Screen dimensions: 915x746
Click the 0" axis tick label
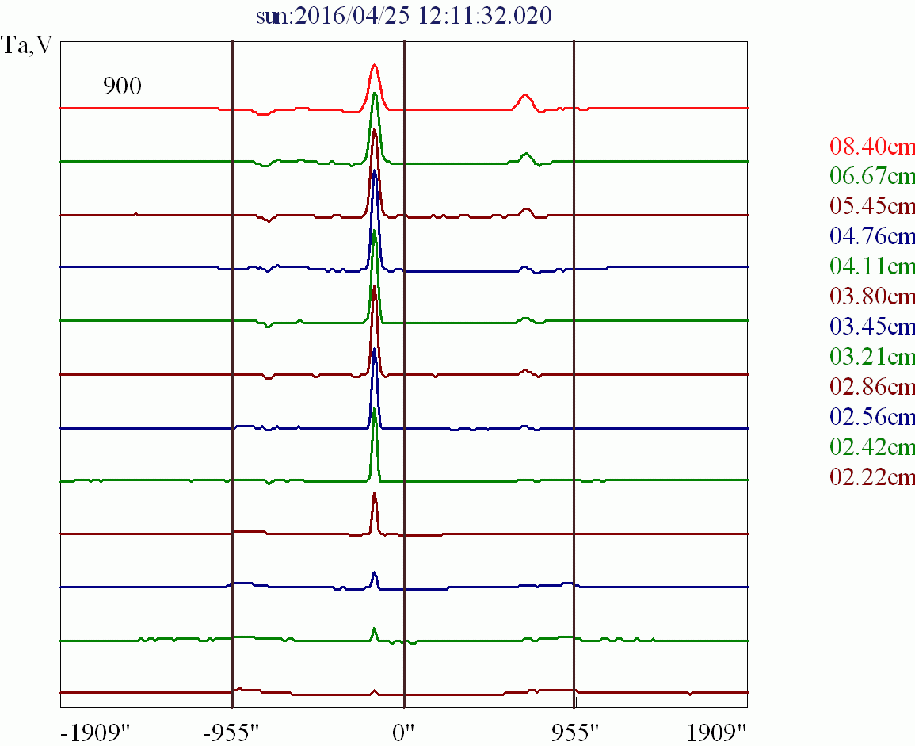tap(403, 733)
